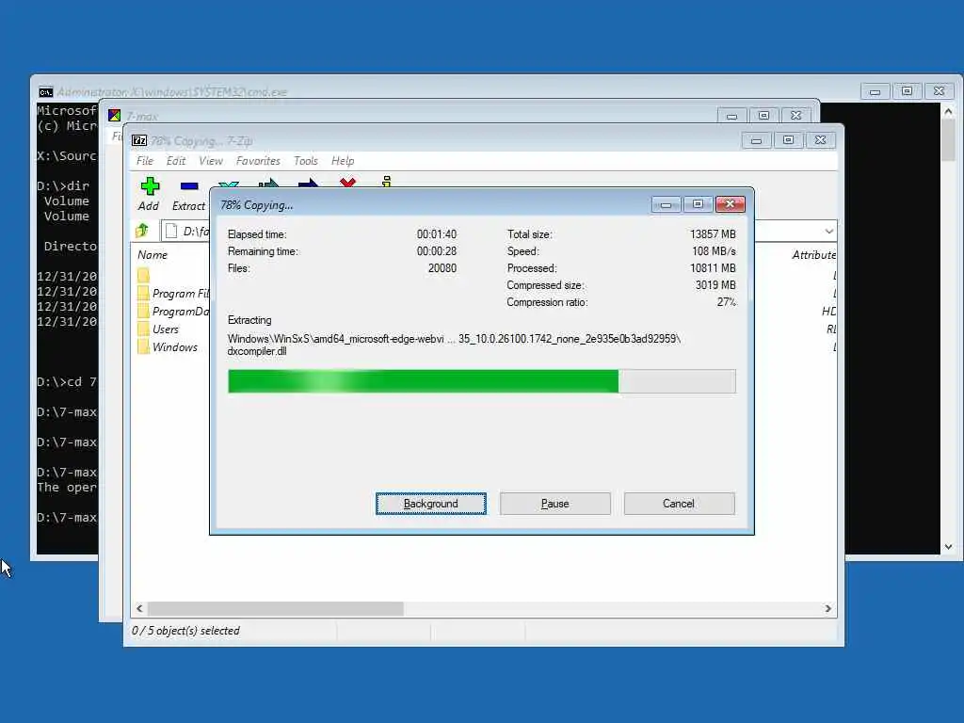Select the ProgramData folder icon
The image size is (964, 723).
[143, 311]
